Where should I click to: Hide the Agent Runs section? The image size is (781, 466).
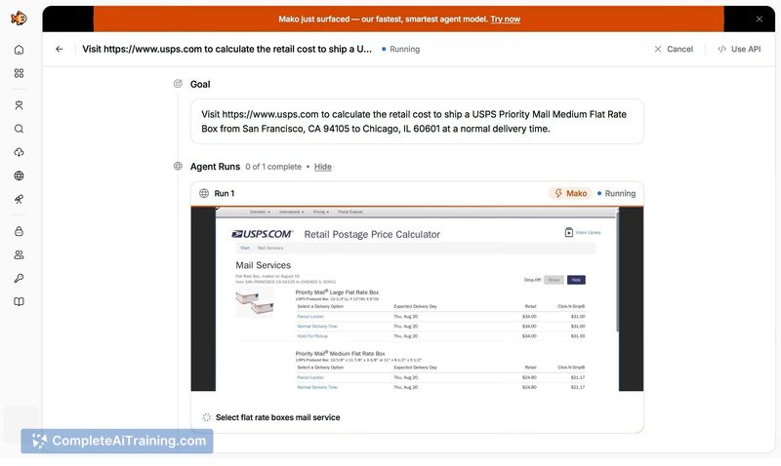pos(323,167)
